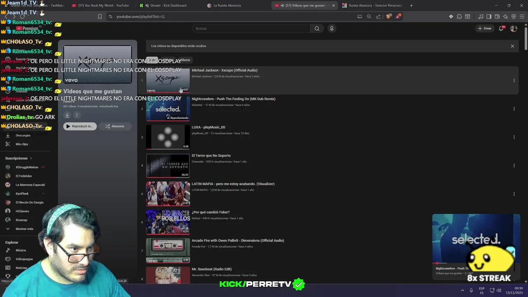Open YouTube notifications bell

[501, 28]
